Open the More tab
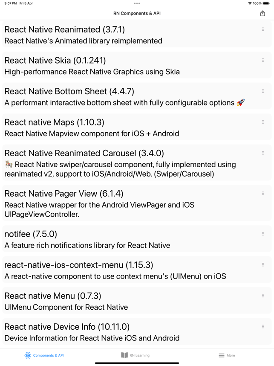The image size is (274, 366). coord(227,355)
